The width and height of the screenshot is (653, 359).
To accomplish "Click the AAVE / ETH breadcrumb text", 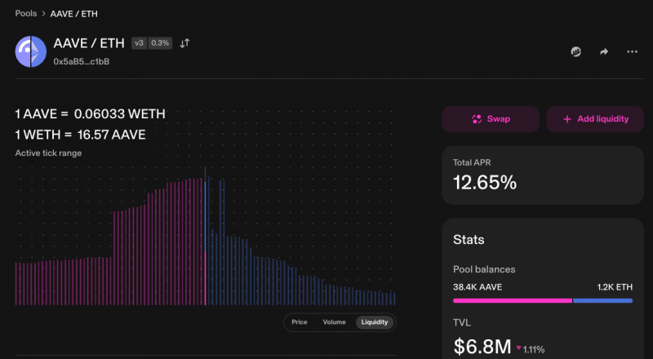I will [x=73, y=14].
